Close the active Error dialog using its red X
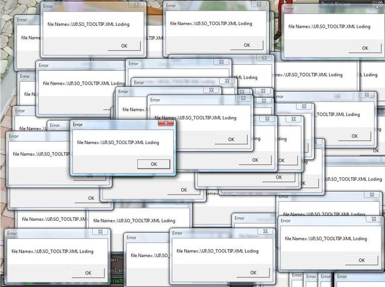The image size is (385, 287). tap(166, 123)
